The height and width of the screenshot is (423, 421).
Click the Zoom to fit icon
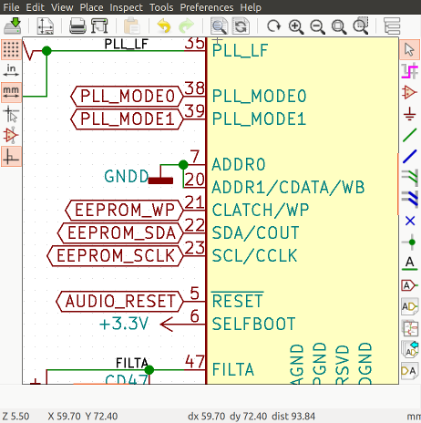[x=339, y=26]
